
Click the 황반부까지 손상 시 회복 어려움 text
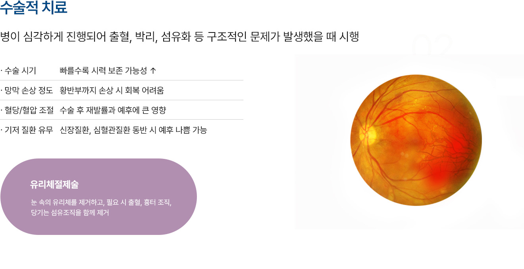pos(112,90)
